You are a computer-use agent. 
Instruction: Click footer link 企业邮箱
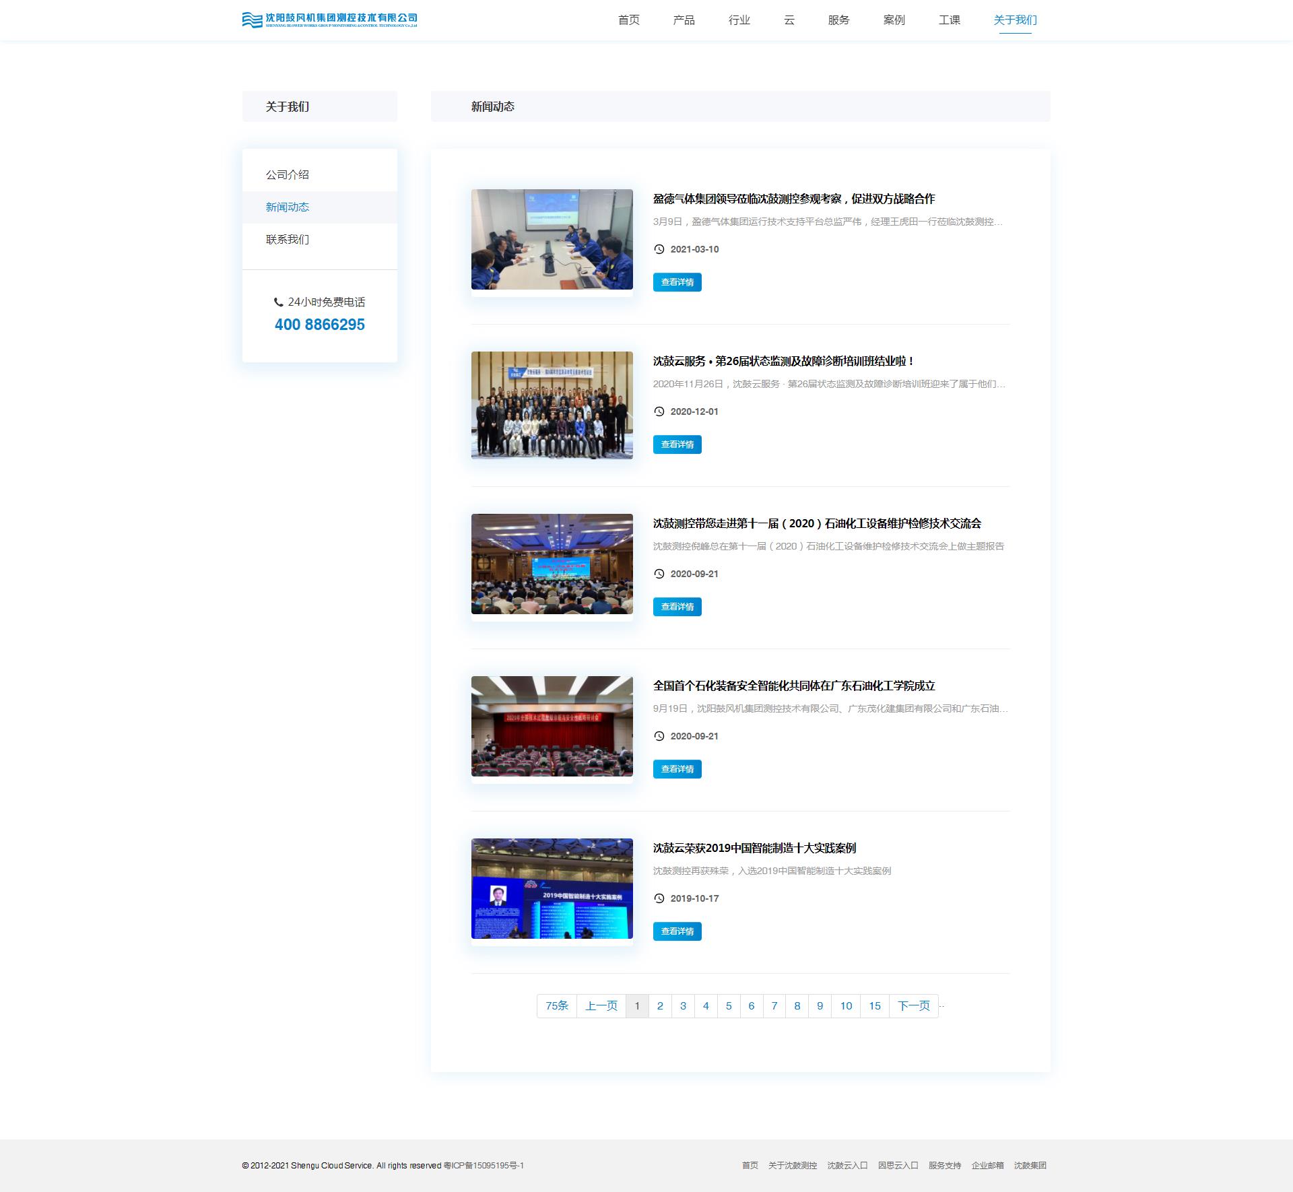987,1166
